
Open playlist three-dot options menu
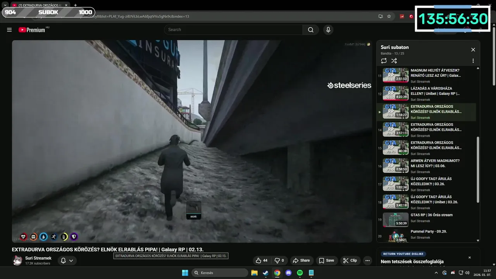[x=473, y=61]
